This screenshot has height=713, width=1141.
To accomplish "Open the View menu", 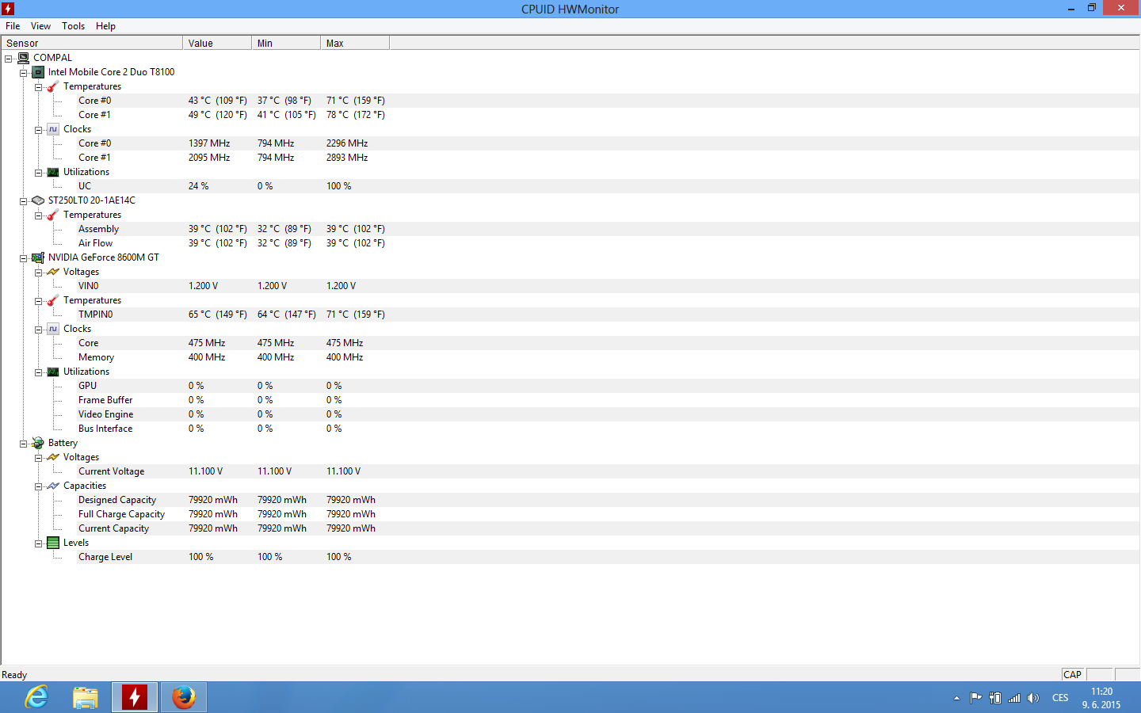I will coord(40,26).
